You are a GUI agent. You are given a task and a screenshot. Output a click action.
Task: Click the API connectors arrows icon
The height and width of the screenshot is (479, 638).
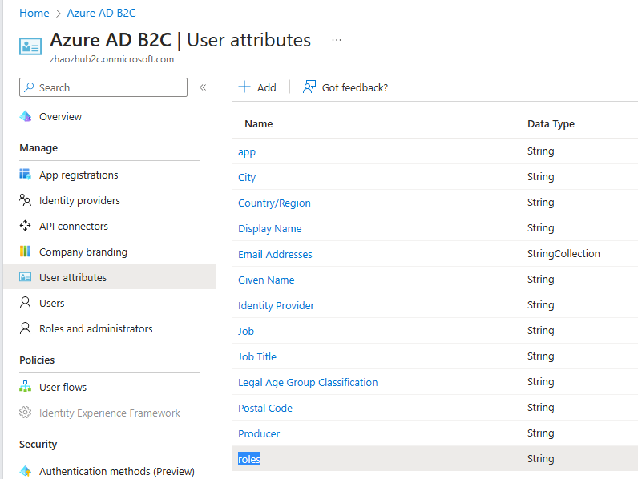pos(25,226)
